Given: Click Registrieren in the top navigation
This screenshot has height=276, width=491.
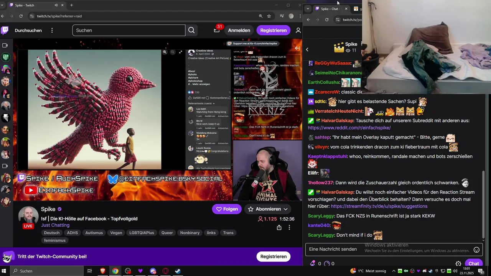Looking at the screenshot, I should [x=274, y=30].
